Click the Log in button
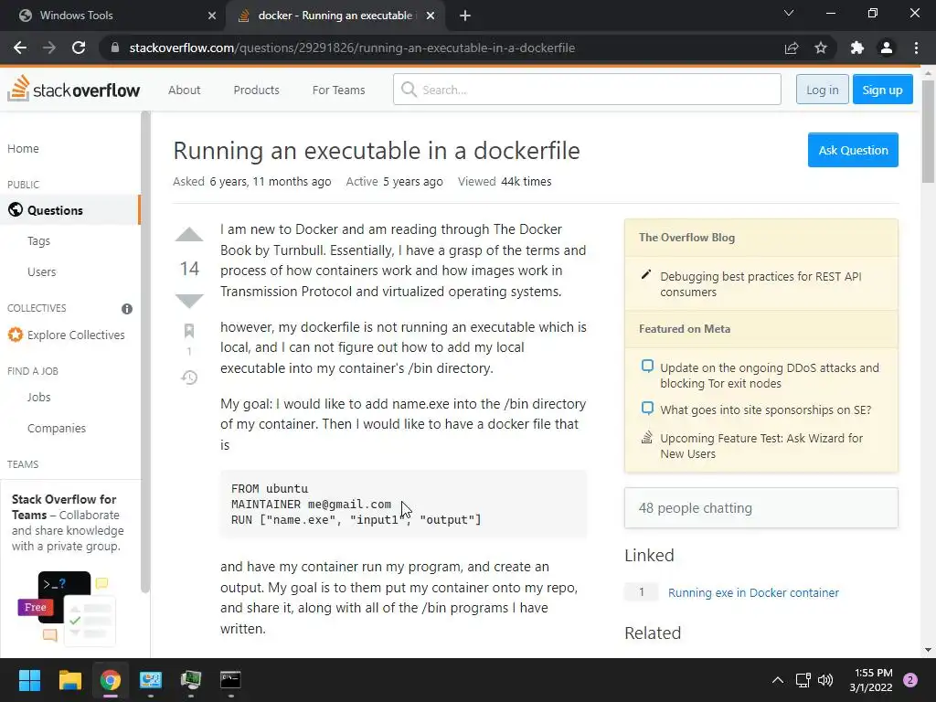The width and height of the screenshot is (936, 702). pos(822,90)
